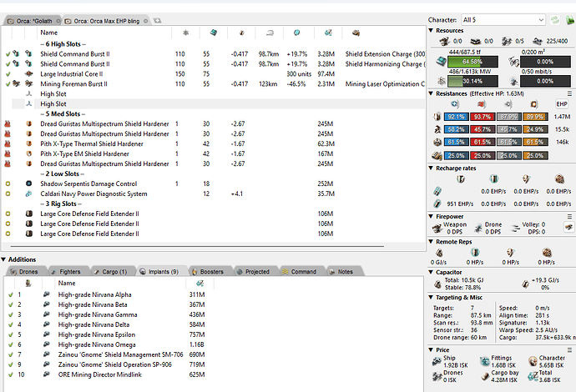Click the armor row icon in Resistances
This screenshot has width=576, height=392.
[437, 129]
